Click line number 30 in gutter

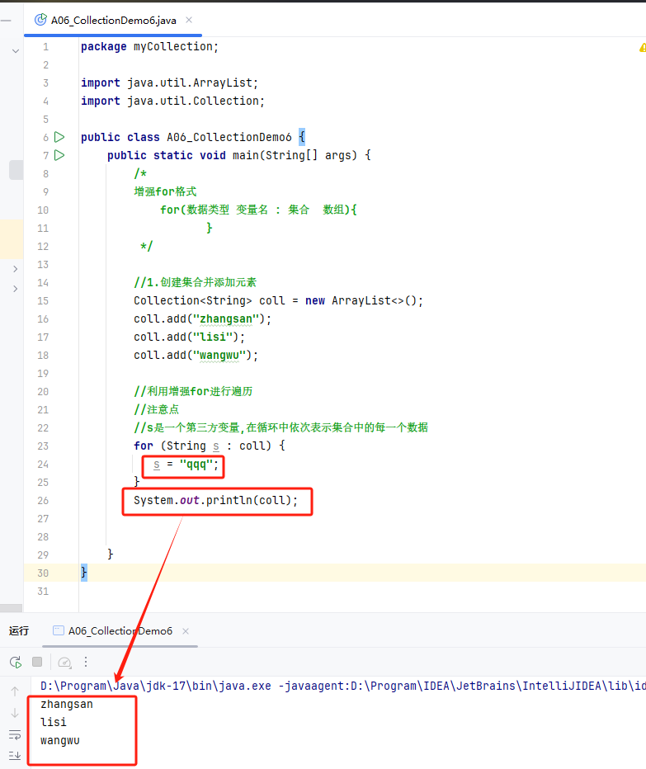pos(43,573)
